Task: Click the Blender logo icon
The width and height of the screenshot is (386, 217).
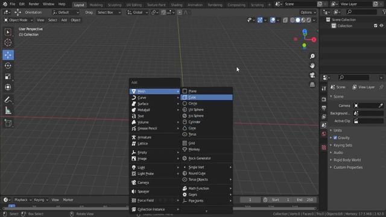Action: pyautogui.click(x=5, y=4)
